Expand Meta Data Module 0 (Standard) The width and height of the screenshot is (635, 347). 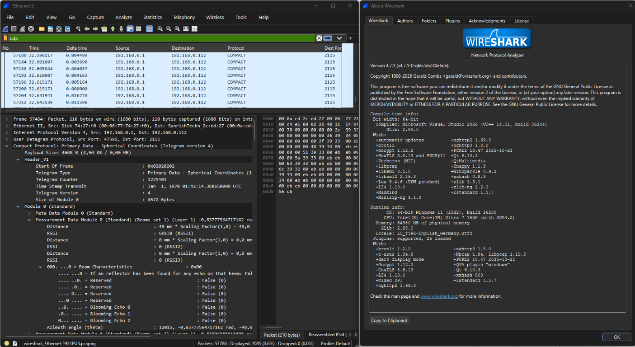pyautogui.click(x=29, y=213)
